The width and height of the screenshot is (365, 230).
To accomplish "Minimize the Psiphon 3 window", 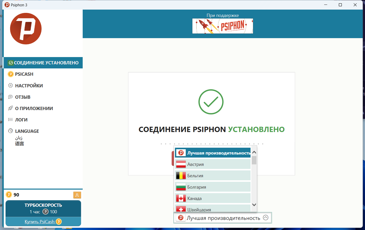I will pos(326,5).
